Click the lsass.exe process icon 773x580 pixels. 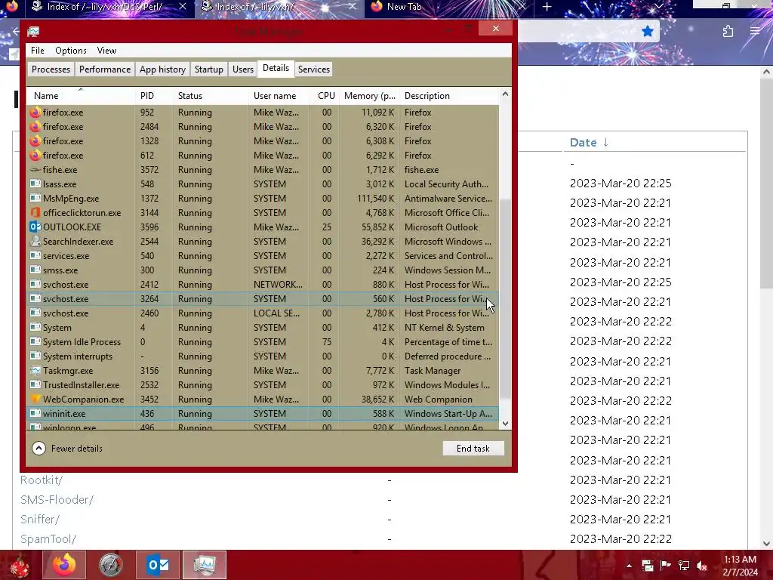[x=35, y=184]
